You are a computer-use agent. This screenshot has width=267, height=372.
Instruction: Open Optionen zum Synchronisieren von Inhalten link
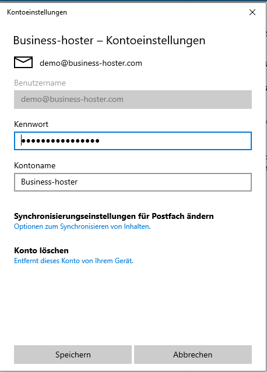click(82, 226)
